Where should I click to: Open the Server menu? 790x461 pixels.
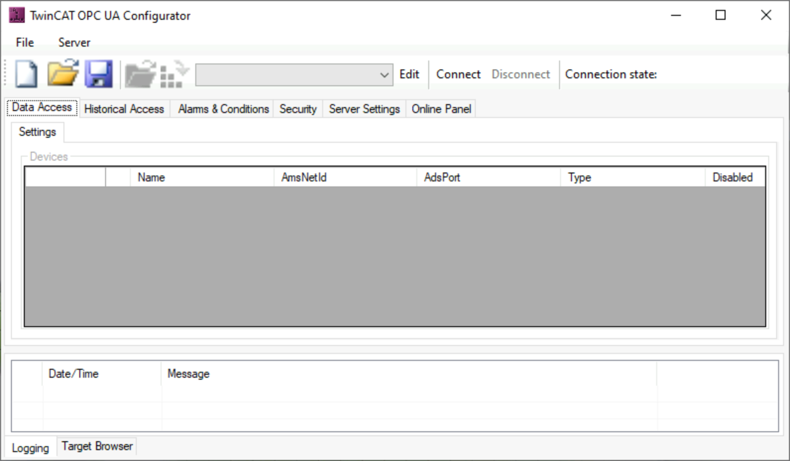(x=74, y=43)
